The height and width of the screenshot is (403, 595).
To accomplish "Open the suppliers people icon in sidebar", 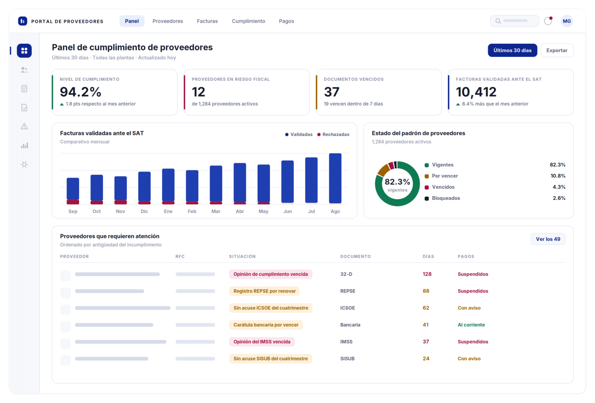I will pos(24,70).
